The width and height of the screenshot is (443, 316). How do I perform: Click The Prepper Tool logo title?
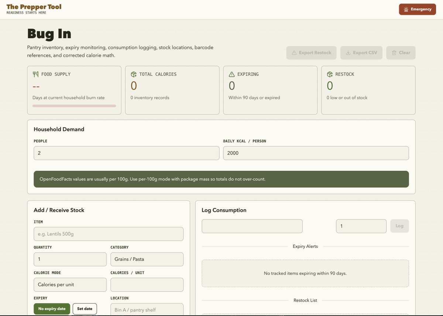click(34, 7)
